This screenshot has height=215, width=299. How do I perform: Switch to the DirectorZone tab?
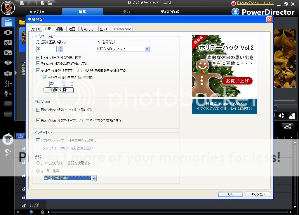[122, 29]
